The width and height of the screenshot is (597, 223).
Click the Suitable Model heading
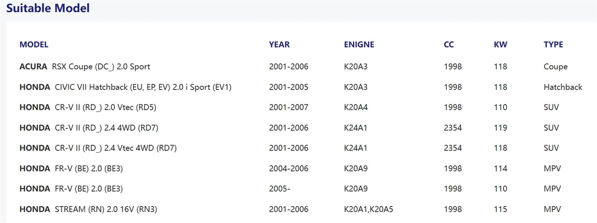(x=48, y=8)
